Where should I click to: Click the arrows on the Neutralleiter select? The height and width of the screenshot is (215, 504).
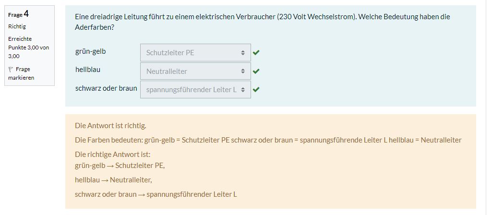tap(243, 72)
